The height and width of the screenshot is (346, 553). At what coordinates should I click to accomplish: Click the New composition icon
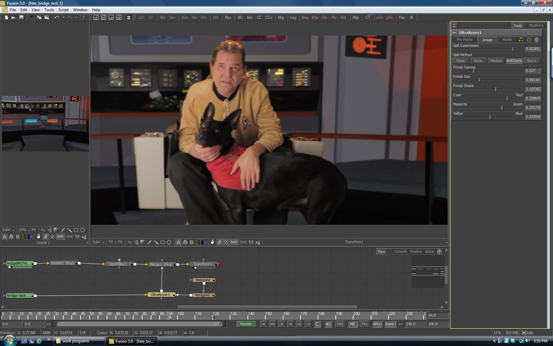click(6, 17)
